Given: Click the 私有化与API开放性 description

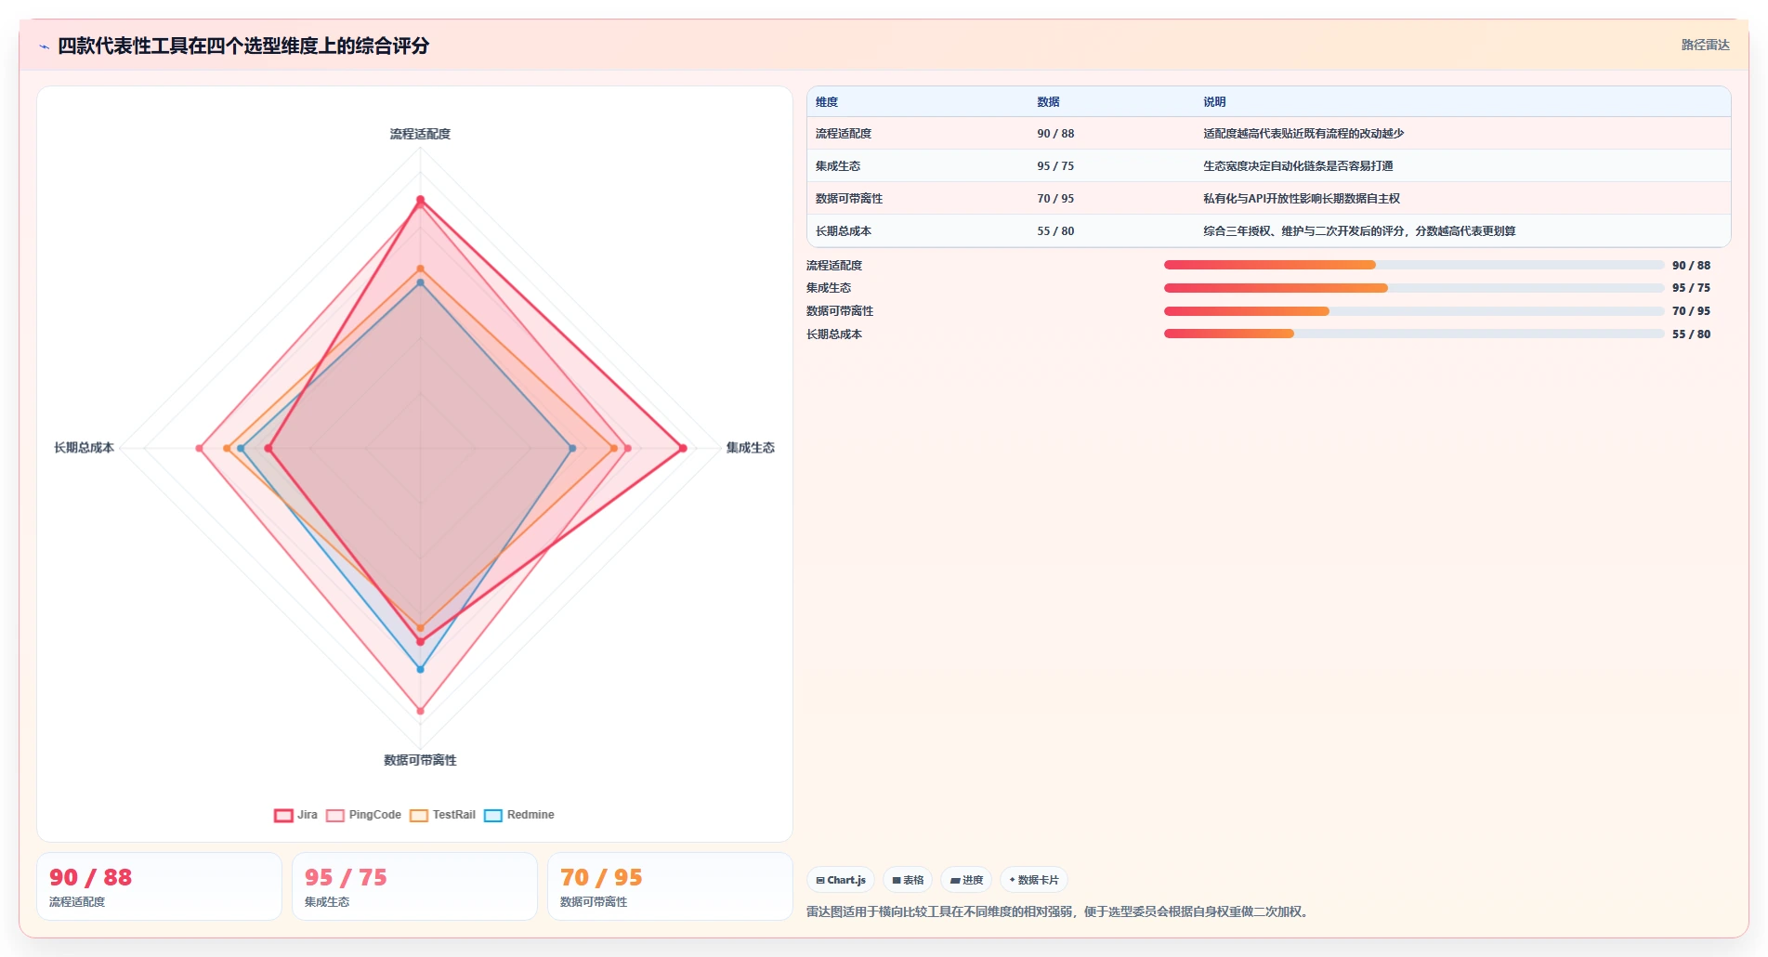Looking at the screenshot, I should 1302,199.
